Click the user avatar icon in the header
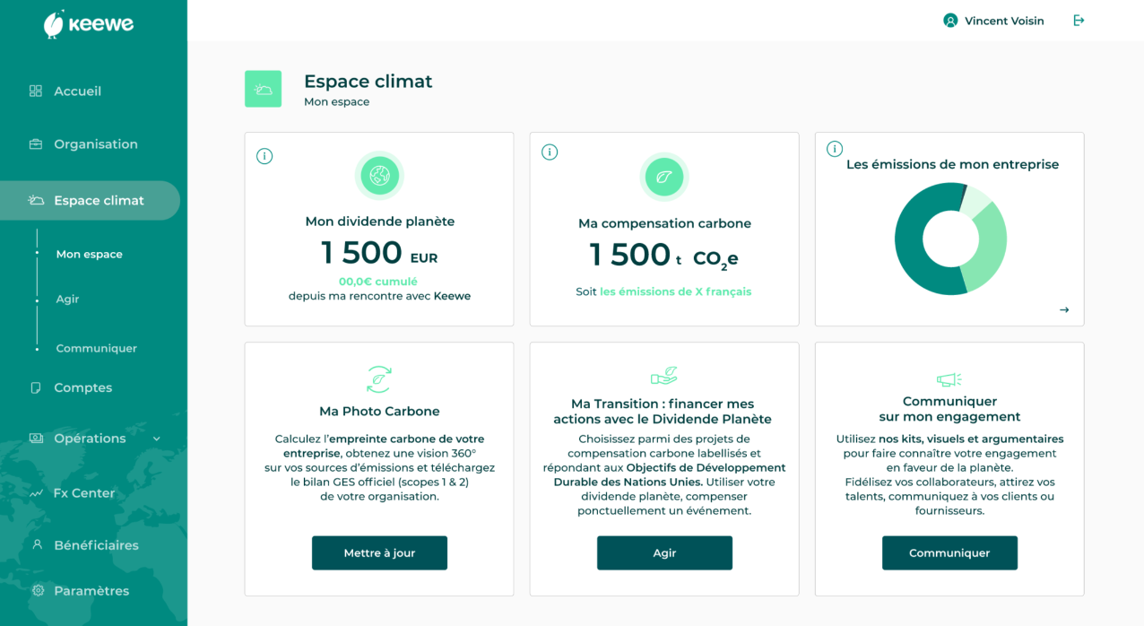Viewport: 1144px width, 626px height. click(x=950, y=21)
